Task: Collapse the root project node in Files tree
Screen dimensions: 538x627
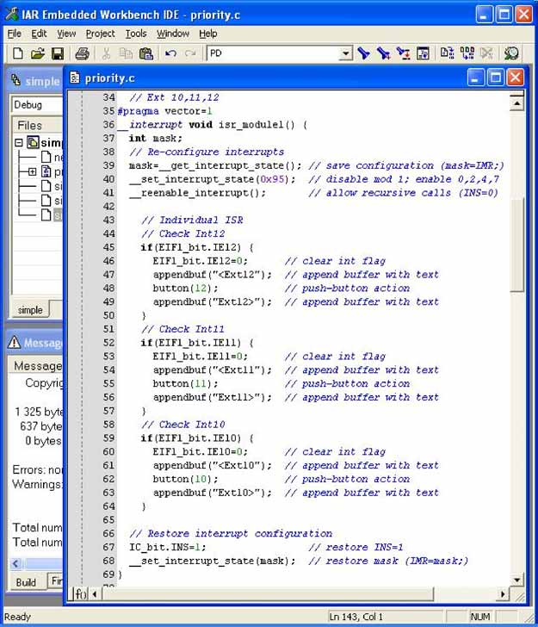Action: (19, 142)
